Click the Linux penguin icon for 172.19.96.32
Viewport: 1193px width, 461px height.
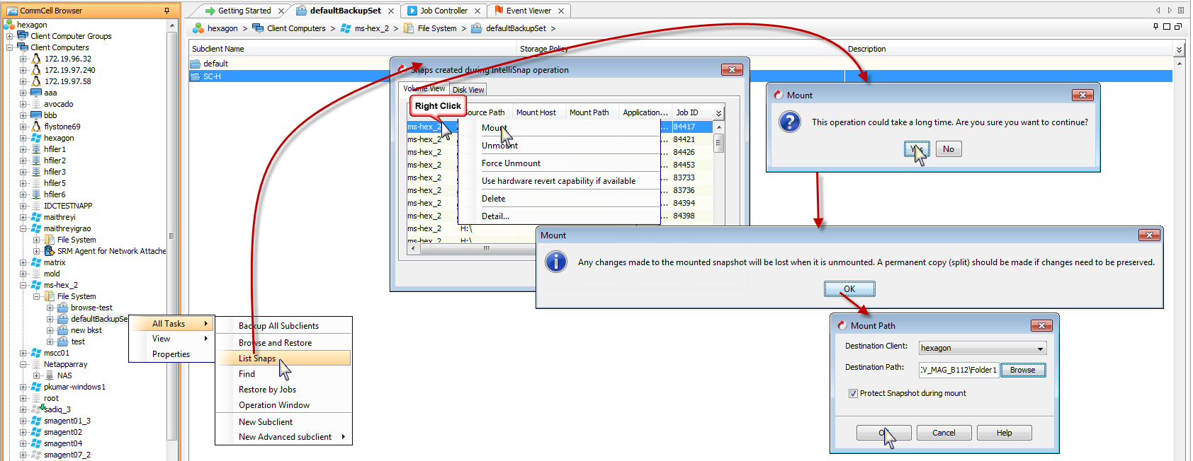(x=36, y=59)
